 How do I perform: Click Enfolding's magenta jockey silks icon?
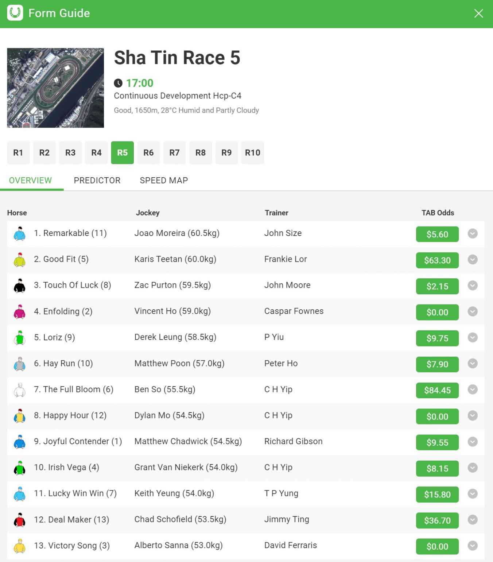tap(20, 311)
